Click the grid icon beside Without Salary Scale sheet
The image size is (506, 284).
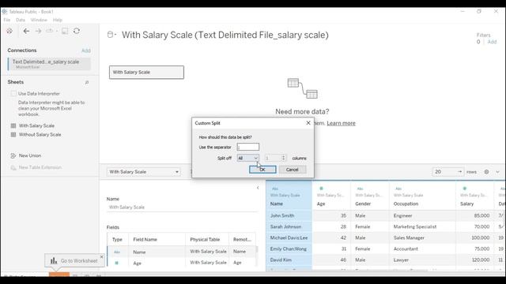pos(13,135)
